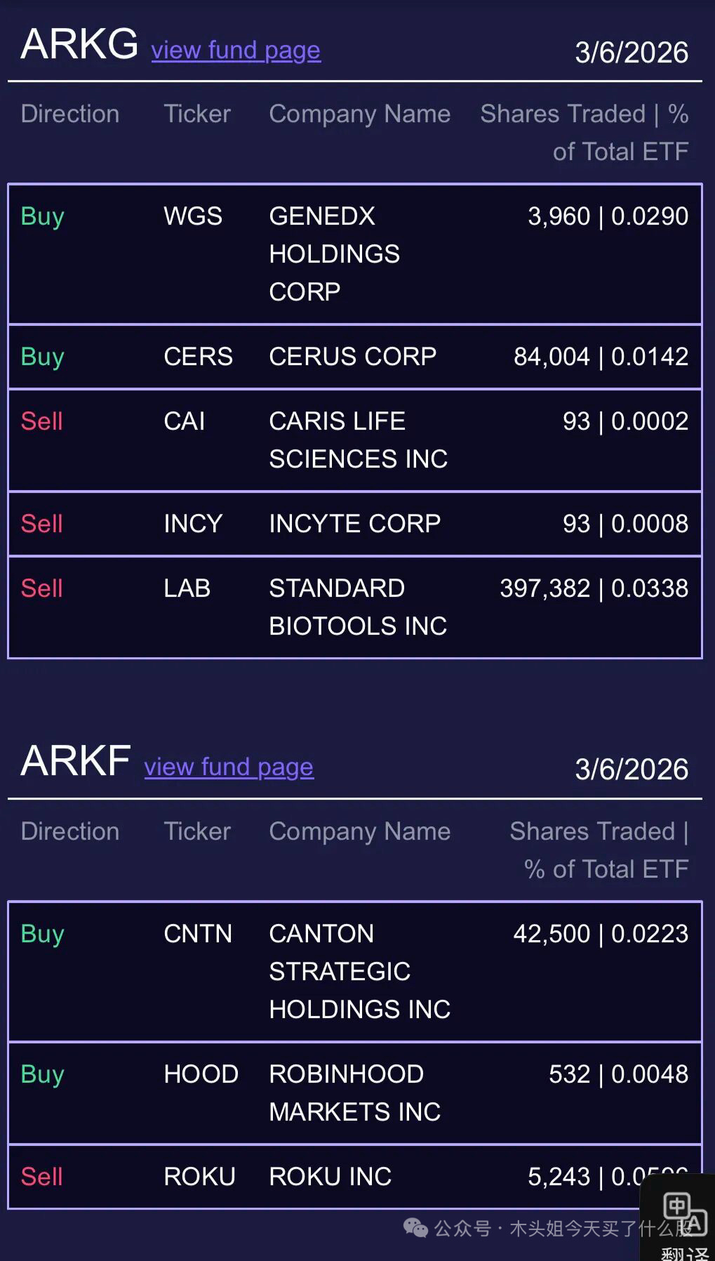Click the ROKU ticker symbol
The width and height of the screenshot is (715, 1261).
click(x=199, y=1177)
